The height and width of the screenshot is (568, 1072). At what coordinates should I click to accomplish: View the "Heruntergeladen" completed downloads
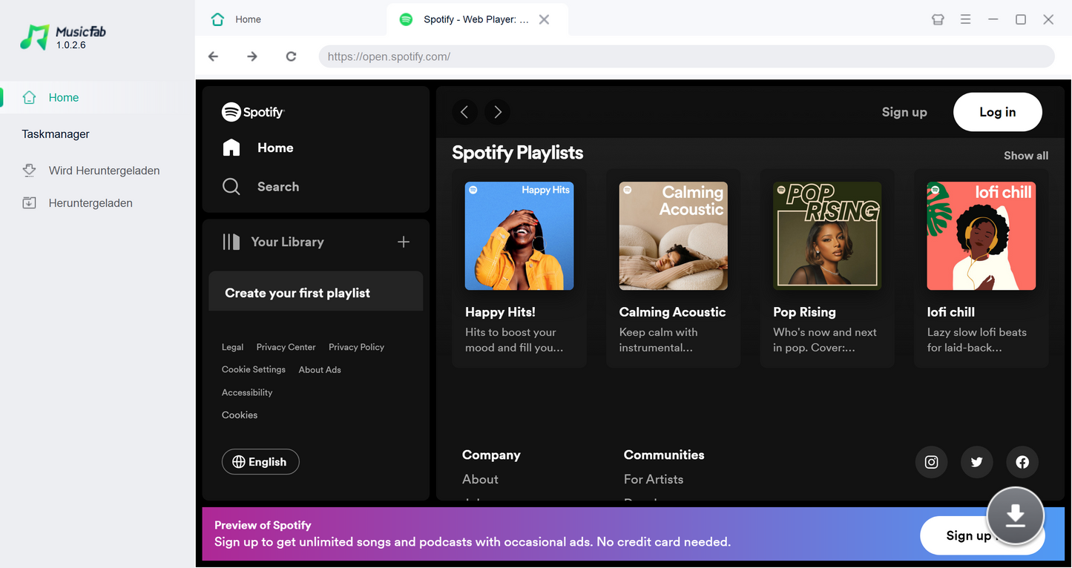(90, 202)
